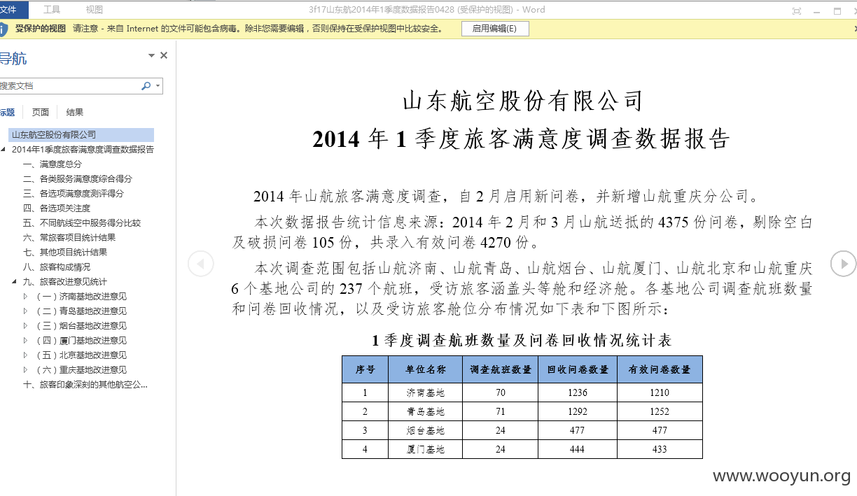
Task: Click the table value 1252
Action: [x=660, y=411]
